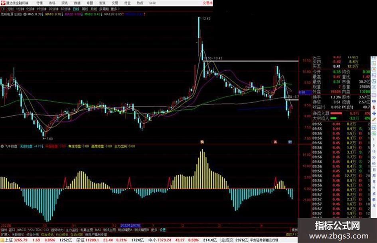Set 15-minute period via sidebar '15'

coord(374,152)
